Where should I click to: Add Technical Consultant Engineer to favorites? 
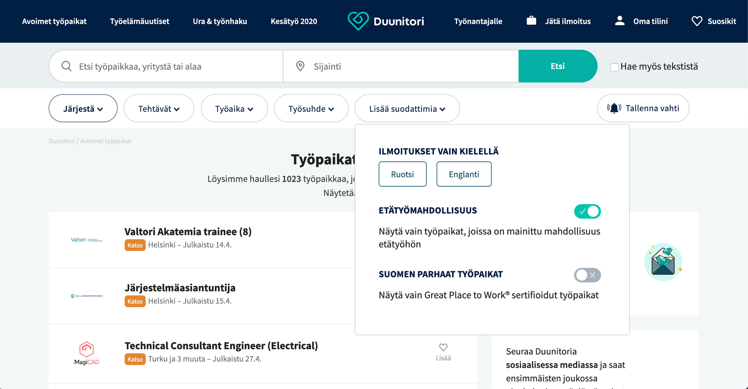(x=443, y=352)
